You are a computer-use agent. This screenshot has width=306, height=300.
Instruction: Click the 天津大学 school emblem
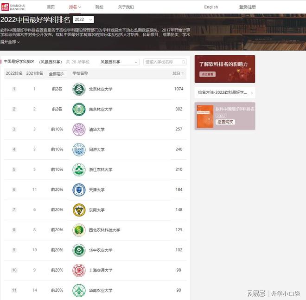[x=79, y=190]
